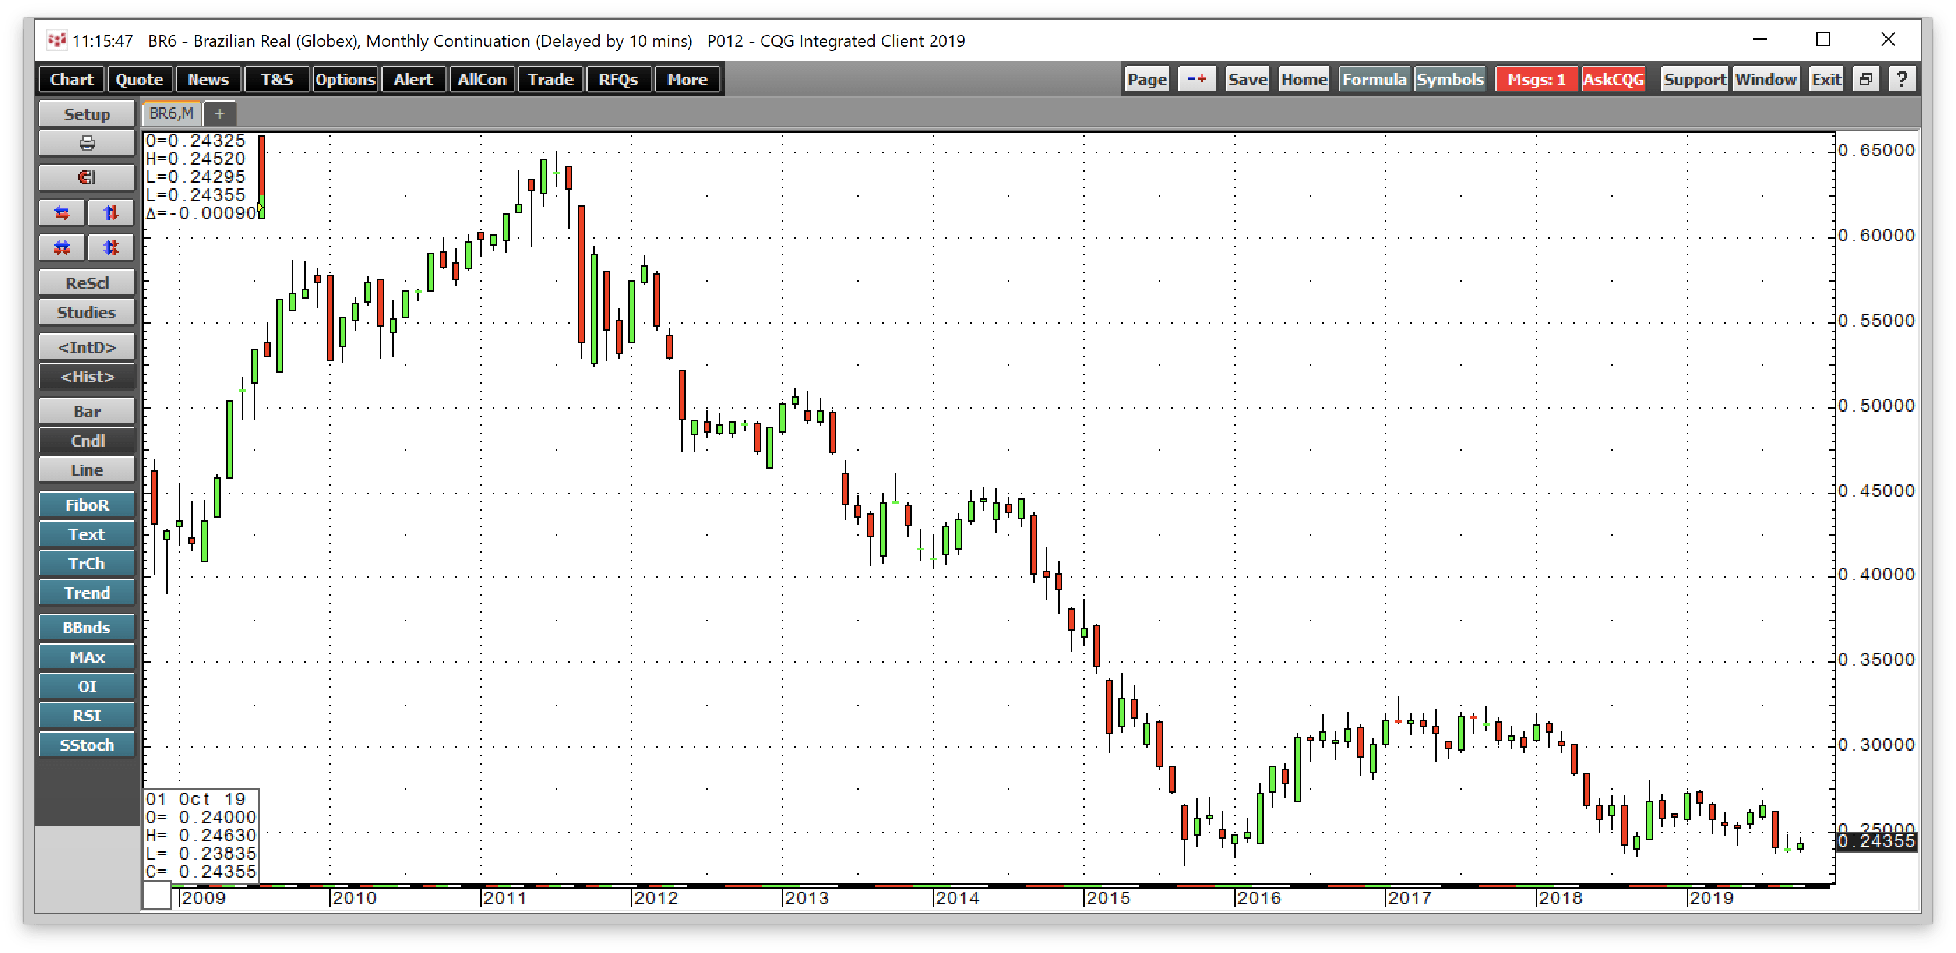Open the Formula builder

click(x=1375, y=79)
